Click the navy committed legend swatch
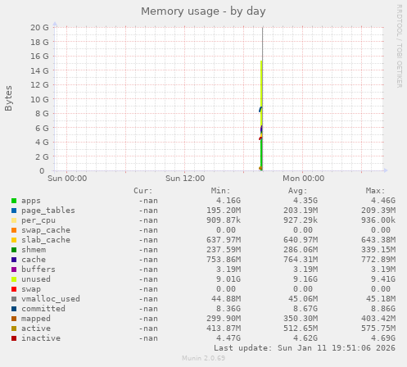407x367 pixels. coord(14,309)
